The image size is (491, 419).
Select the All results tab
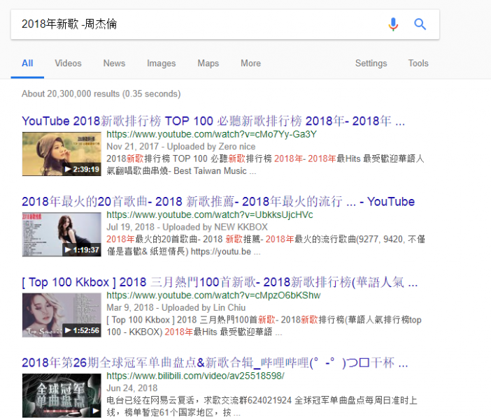[27, 64]
